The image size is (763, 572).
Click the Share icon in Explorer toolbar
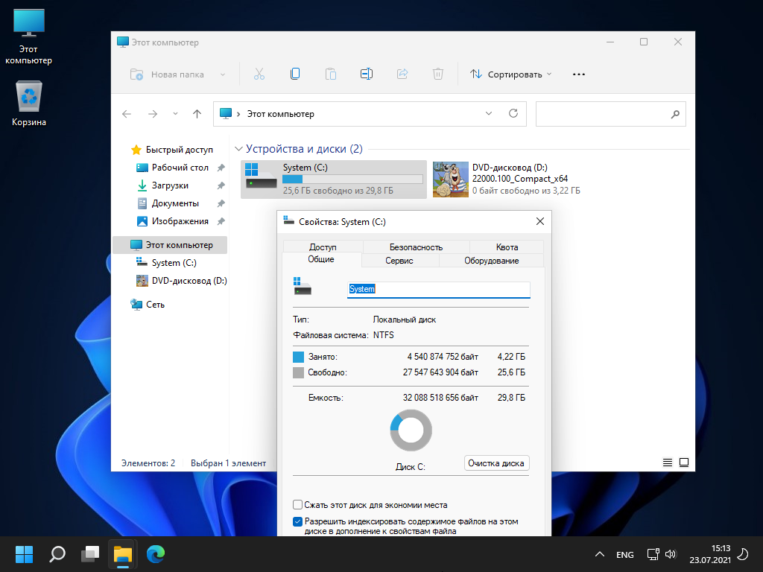click(x=402, y=74)
